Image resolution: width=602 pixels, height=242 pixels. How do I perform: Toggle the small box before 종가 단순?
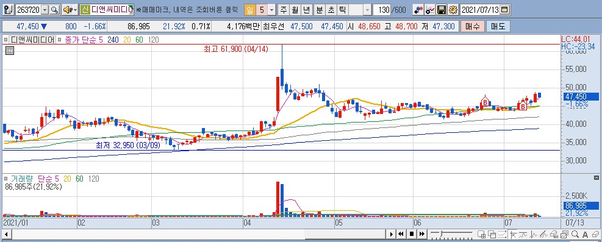coord(60,39)
